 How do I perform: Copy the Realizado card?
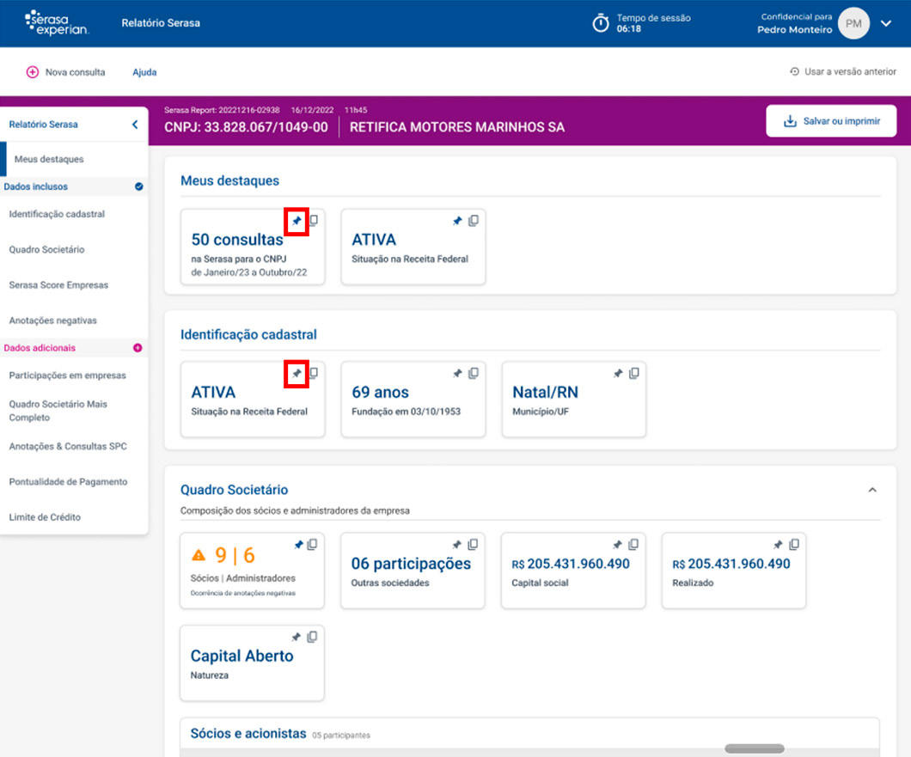pos(794,545)
